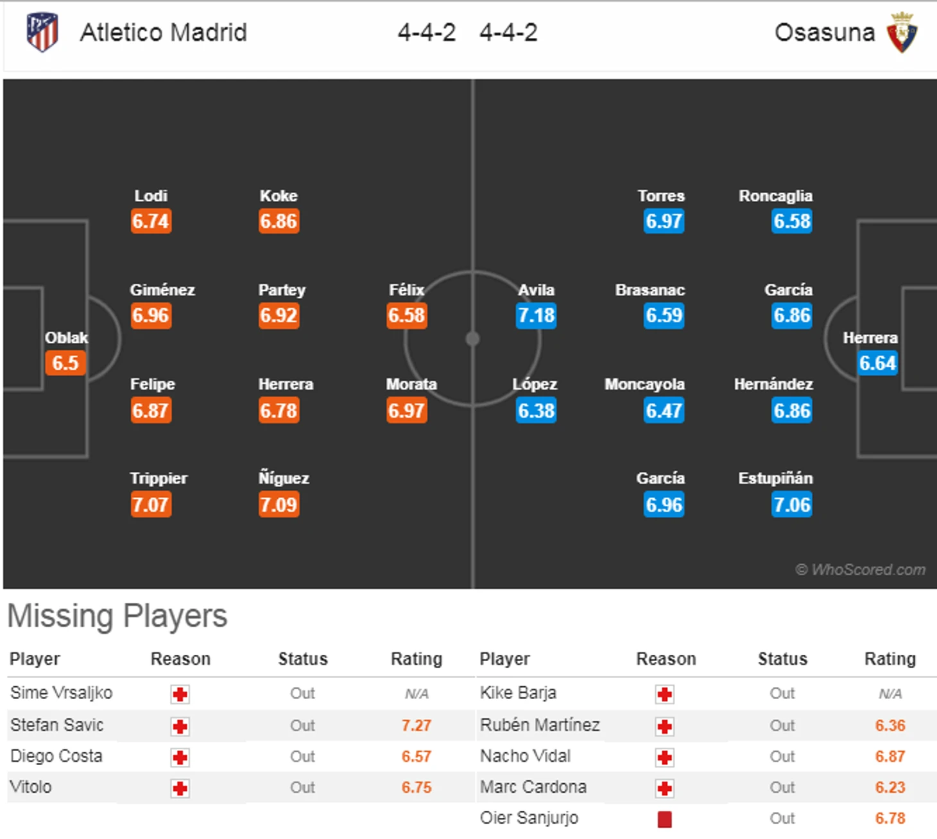Click Stefan Savic's 7.27 rating
This screenshot has width=937, height=839.
(x=417, y=726)
